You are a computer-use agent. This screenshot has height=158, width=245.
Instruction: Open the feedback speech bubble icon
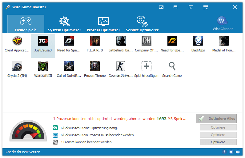click(x=175, y=7)
